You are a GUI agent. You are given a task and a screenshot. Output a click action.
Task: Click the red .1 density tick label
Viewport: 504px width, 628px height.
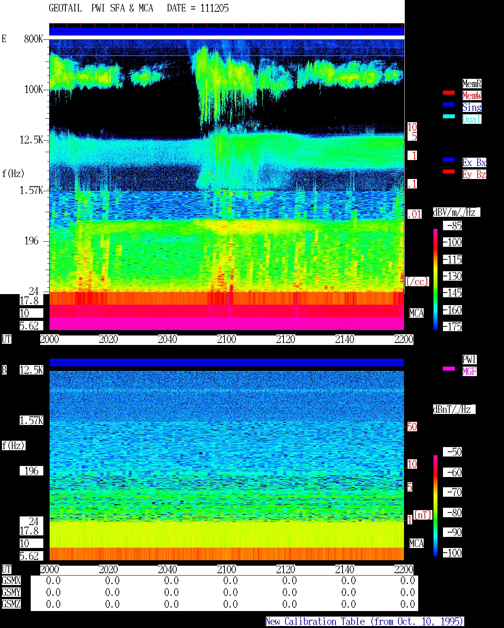412,184
